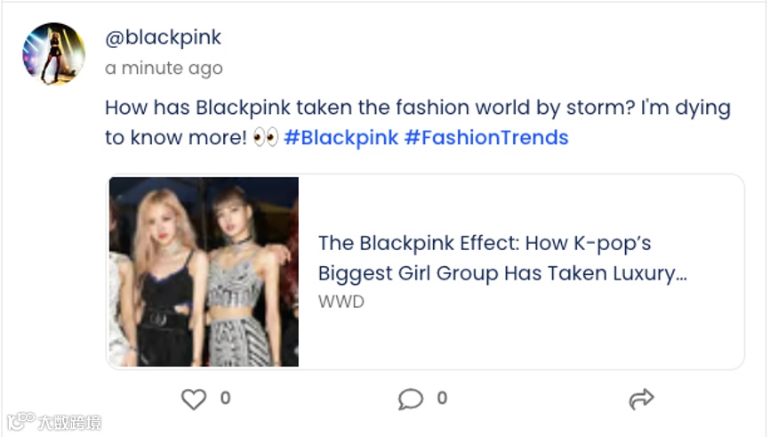Open comments via the speech bubble icon
Screen dimensions: 770x437
tap(410, 400)
